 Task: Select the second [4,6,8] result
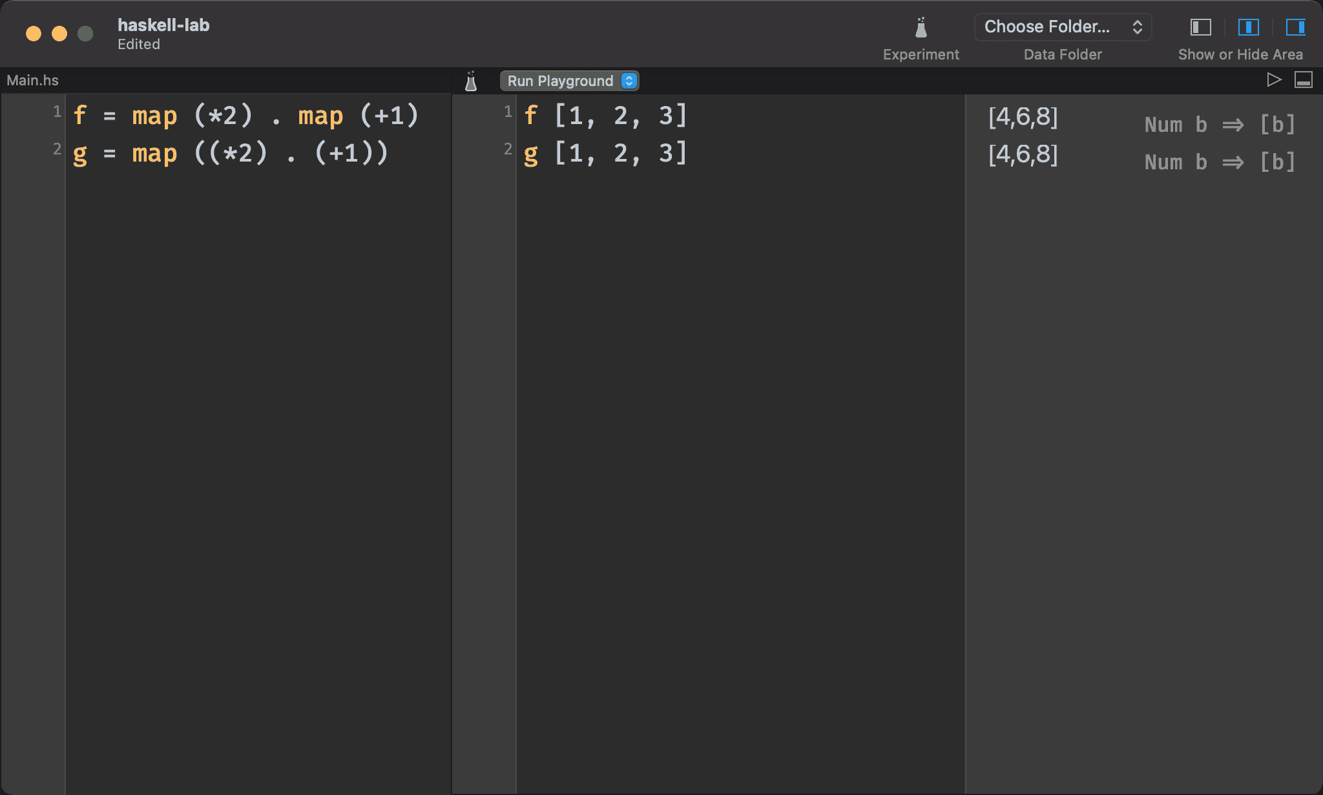pyautogui.click(x=1023, y=154)
